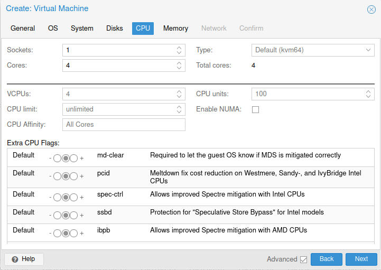Set pcid flag to default (middle)
This screenshot has width=381, height=270.
(x=66, y=176)
